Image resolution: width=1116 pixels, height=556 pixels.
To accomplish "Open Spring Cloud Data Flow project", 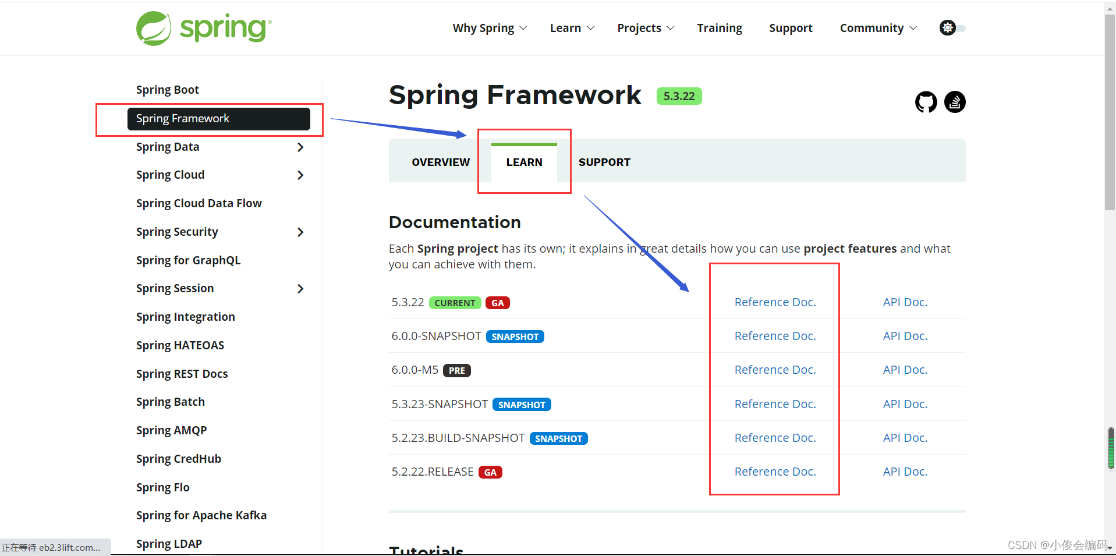I will [x=199, y=203].
